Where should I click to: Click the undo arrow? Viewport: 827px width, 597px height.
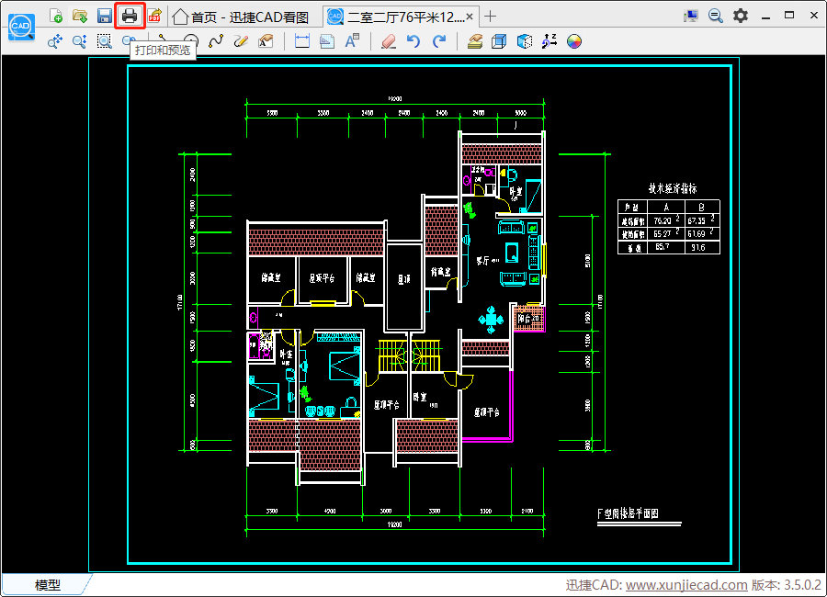(x=413, y=40)
